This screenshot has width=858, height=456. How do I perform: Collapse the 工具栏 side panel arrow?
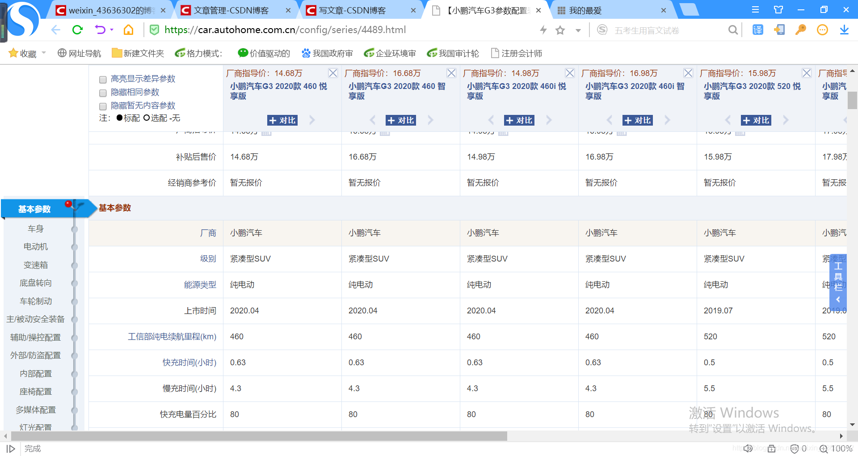[838, 300]
